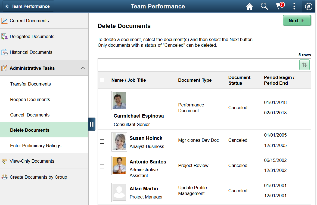Click Carmichael Espinosa's photo thumbnail
Screen dimensions: 317x205
(119, 100)
